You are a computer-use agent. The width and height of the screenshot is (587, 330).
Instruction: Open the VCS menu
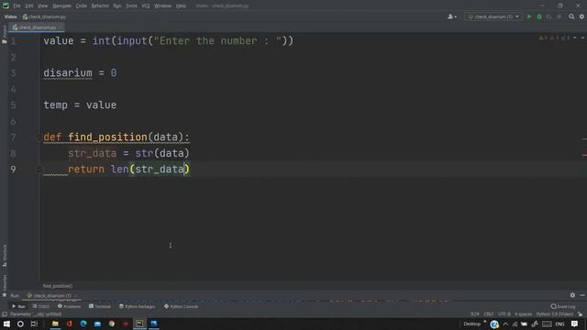click(146, 6)
